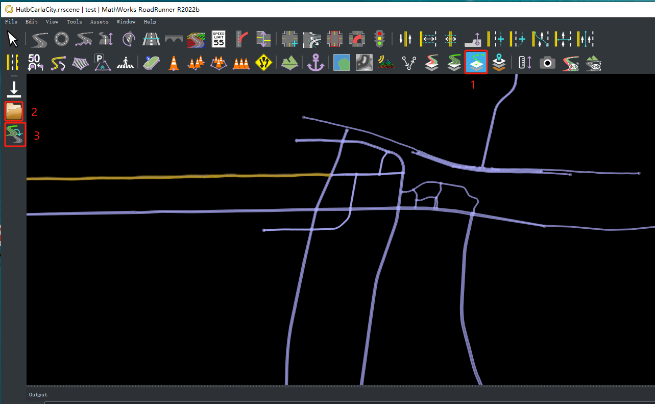655x404 pixels.
Task: Choose the parking lot tool
Action: tap(103, 63)
